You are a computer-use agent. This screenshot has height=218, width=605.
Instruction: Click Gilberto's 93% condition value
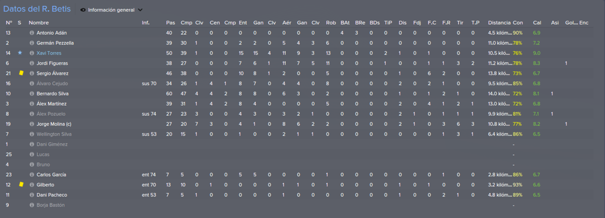pos(518,185)
